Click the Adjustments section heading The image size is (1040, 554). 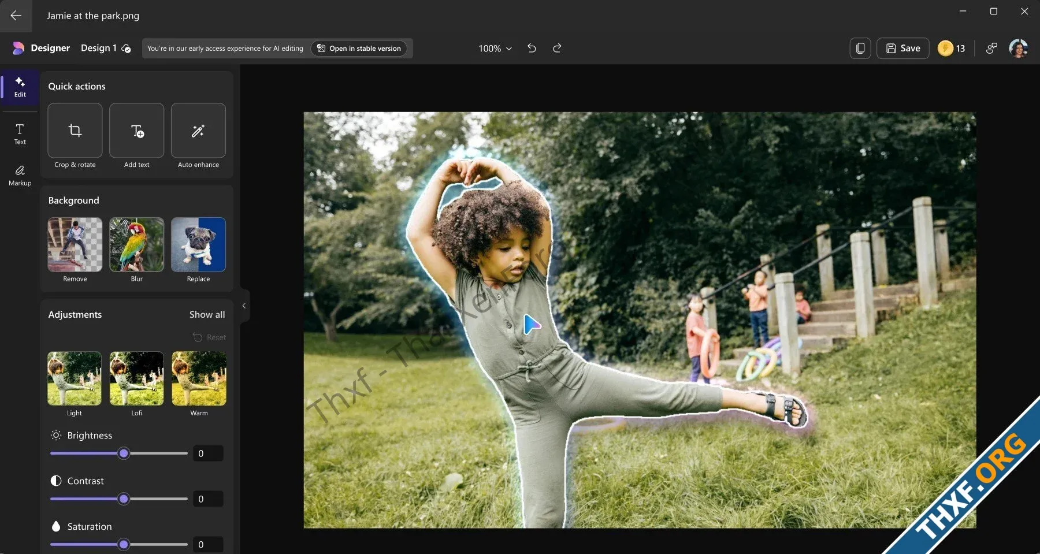pyautogui.click(x=75, y=314)
